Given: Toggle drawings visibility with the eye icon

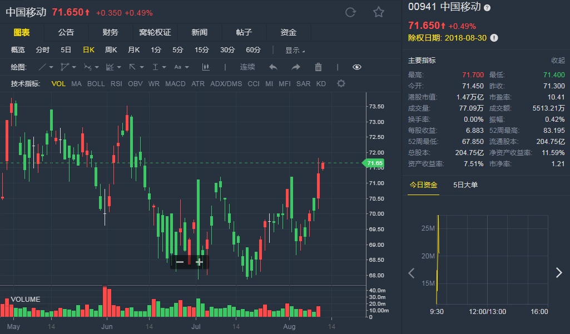Looking at the screenshot, I should pos(357,67).
